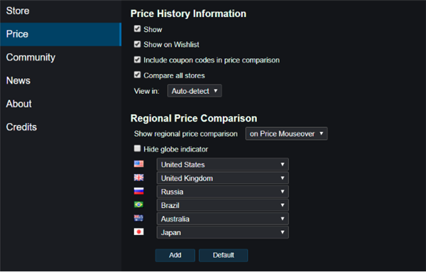Click the Japan flag icon
426x272 pixels.
tap(138, 232)
